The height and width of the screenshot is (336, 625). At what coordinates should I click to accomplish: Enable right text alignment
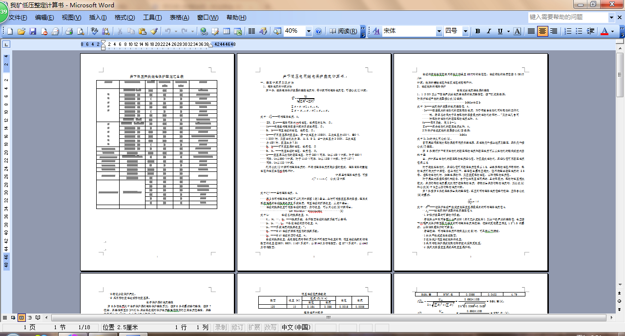pyautogui.click(x=554, y=31)
